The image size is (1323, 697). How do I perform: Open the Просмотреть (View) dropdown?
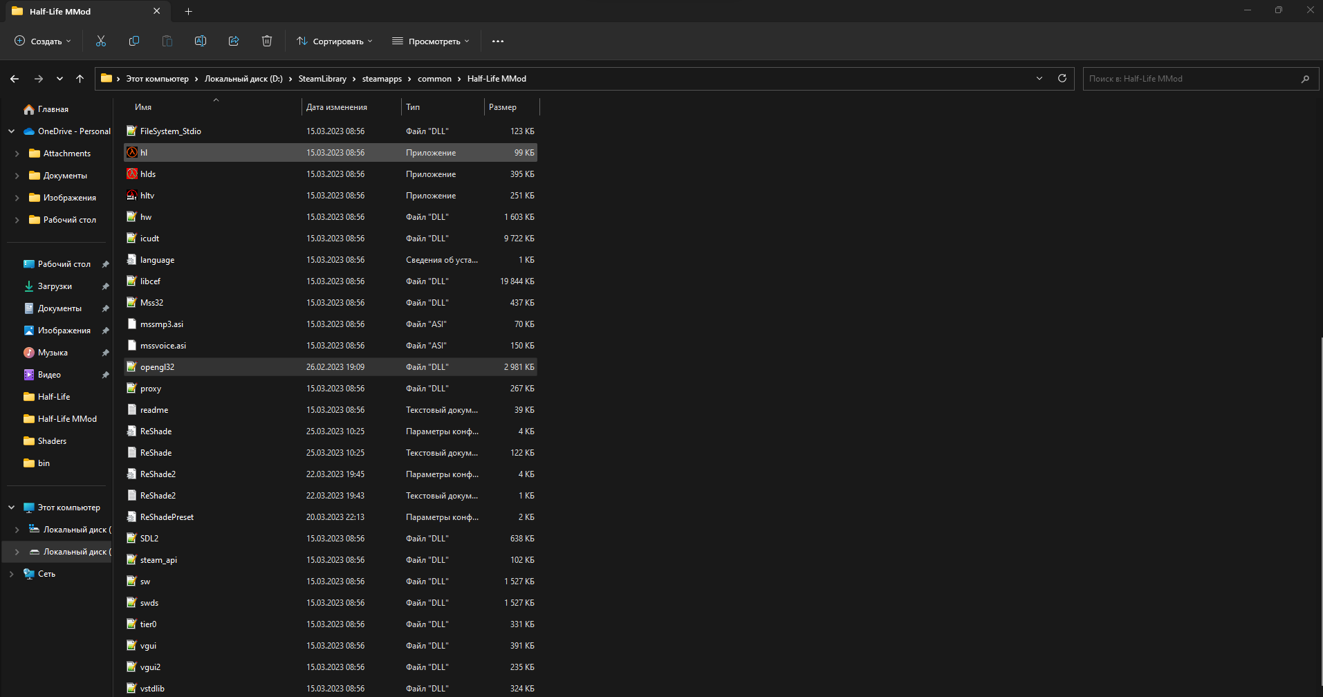point(431,41)
